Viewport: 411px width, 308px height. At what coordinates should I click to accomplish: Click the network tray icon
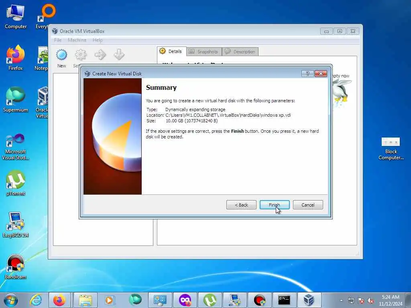351,301
